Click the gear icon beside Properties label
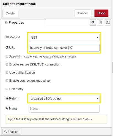Image resolution: width=113 pixels, height=137 pixels. [x=6, y=22]
